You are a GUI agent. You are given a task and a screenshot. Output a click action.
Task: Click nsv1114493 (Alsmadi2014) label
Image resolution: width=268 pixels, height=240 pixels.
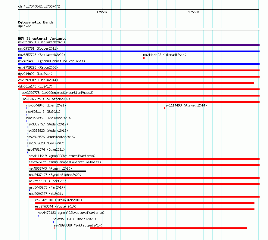click(x=185, y=105)
